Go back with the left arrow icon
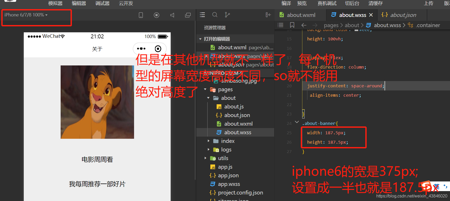Screen dimensions: 450x201 pyautogui.click(x=304, y=25)
